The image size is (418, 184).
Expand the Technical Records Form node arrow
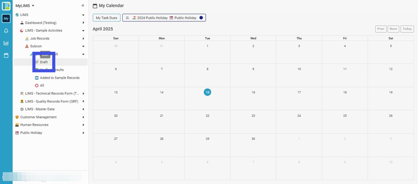pos(83,94)
